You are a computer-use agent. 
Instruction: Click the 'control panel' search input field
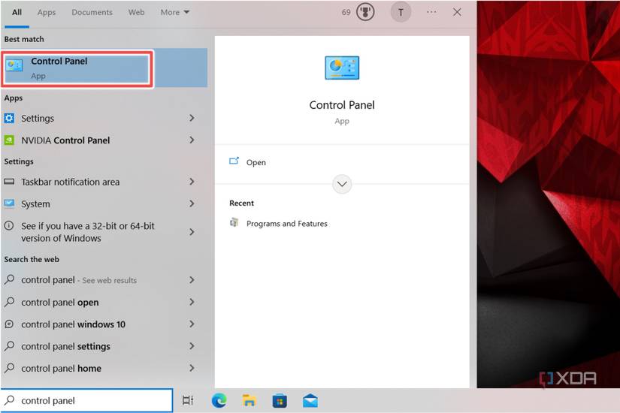click(86, 400)
